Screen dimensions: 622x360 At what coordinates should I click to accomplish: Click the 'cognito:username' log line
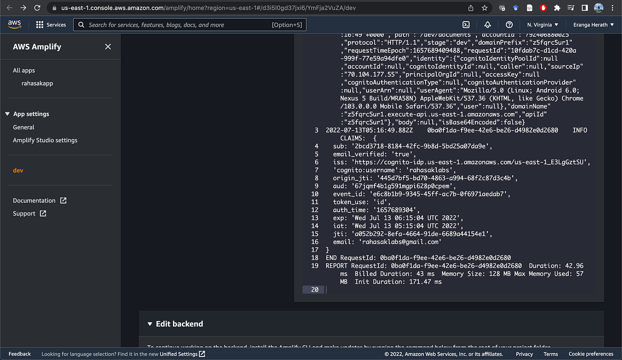point(395,170)
